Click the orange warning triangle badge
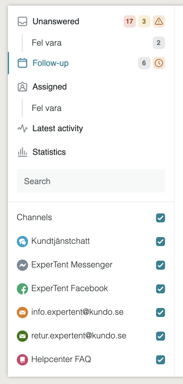Image resolution: width=183 pixels, height=384 pixels. pos(159,22)
